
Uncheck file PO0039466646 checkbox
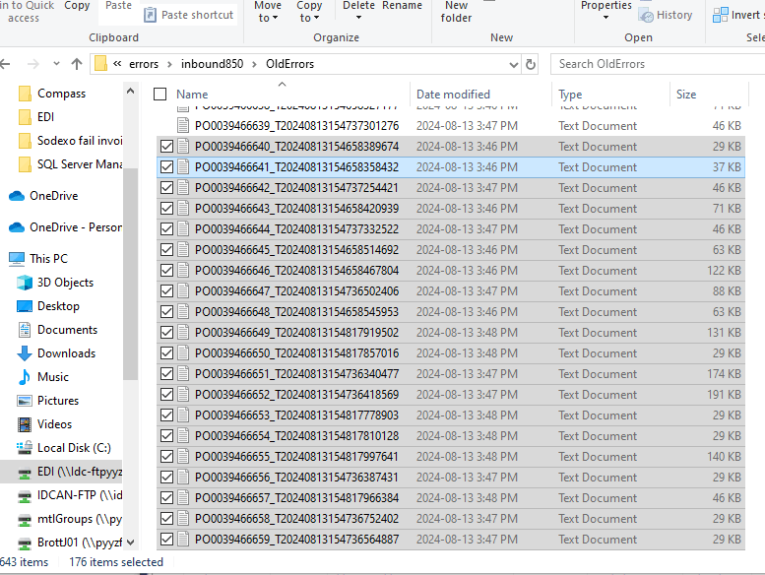[166, 271]
